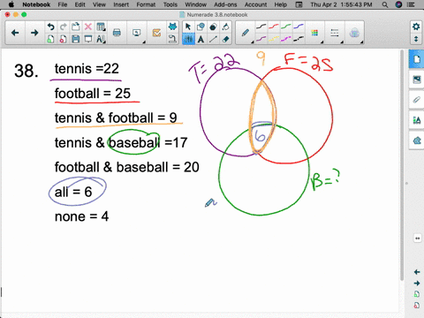
Task: Delete page from sidebar bottom icon
Action: coord(417,306)
